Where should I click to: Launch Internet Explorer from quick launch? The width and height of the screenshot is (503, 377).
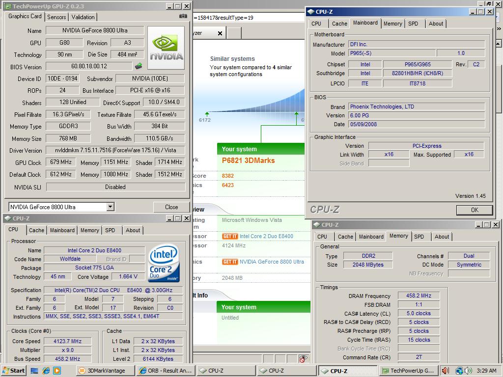tap(46, 371)
